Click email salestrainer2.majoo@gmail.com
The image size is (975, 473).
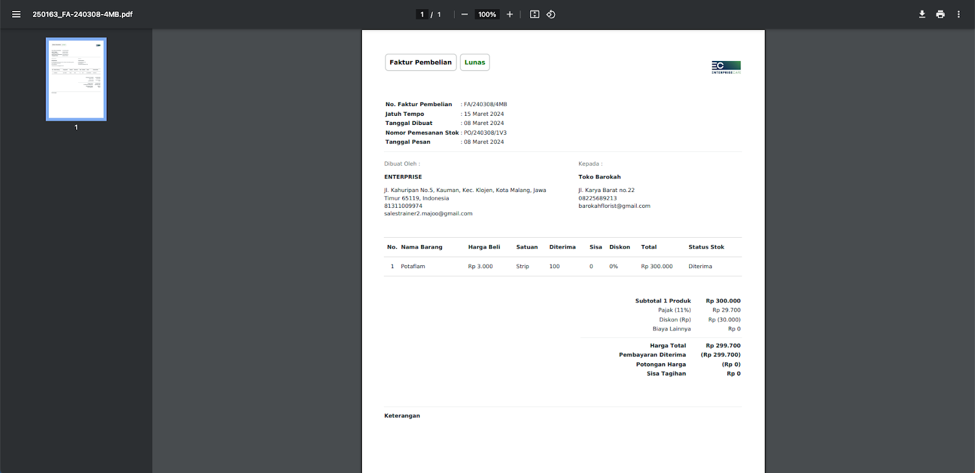coord(428,214)
